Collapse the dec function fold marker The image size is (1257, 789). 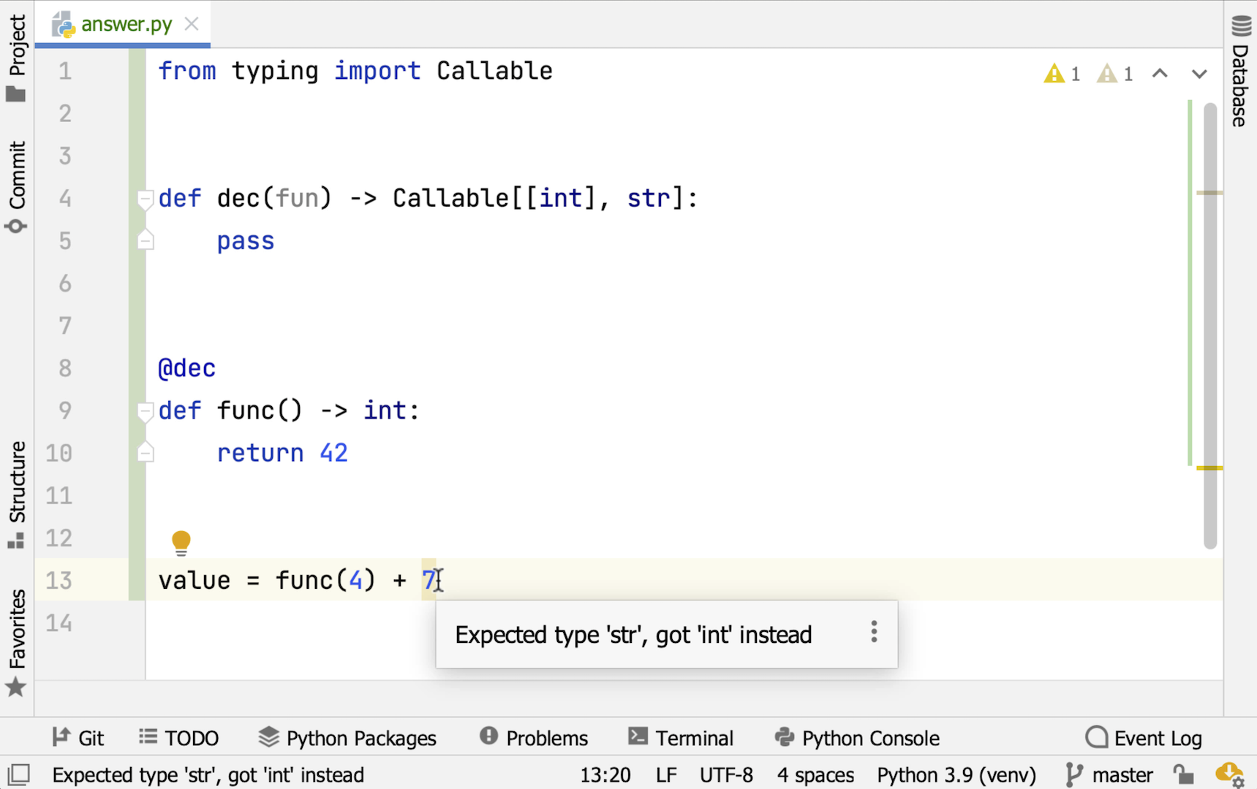(146, 199)
